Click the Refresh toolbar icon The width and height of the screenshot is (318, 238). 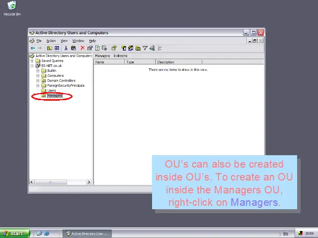(x=97, y=48)
